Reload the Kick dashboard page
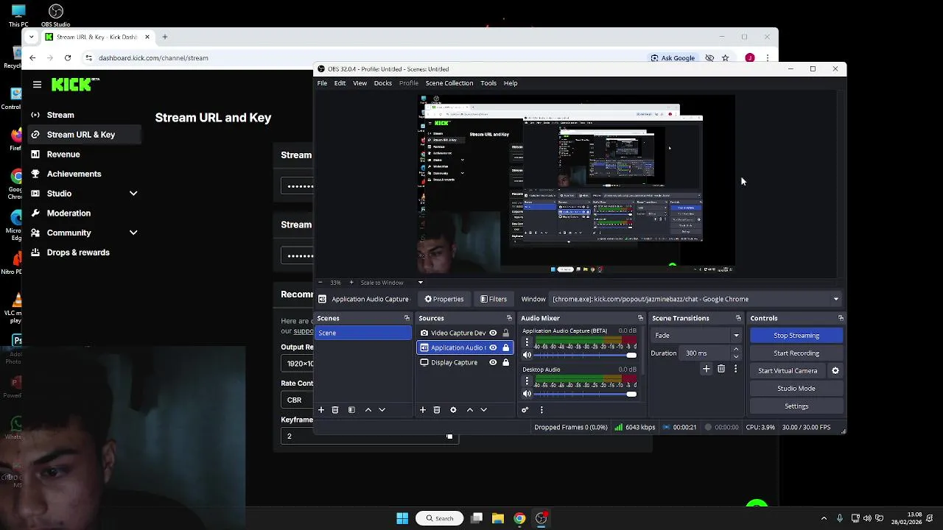This screenshot has width=943, height=530. [x=68, y=57]
